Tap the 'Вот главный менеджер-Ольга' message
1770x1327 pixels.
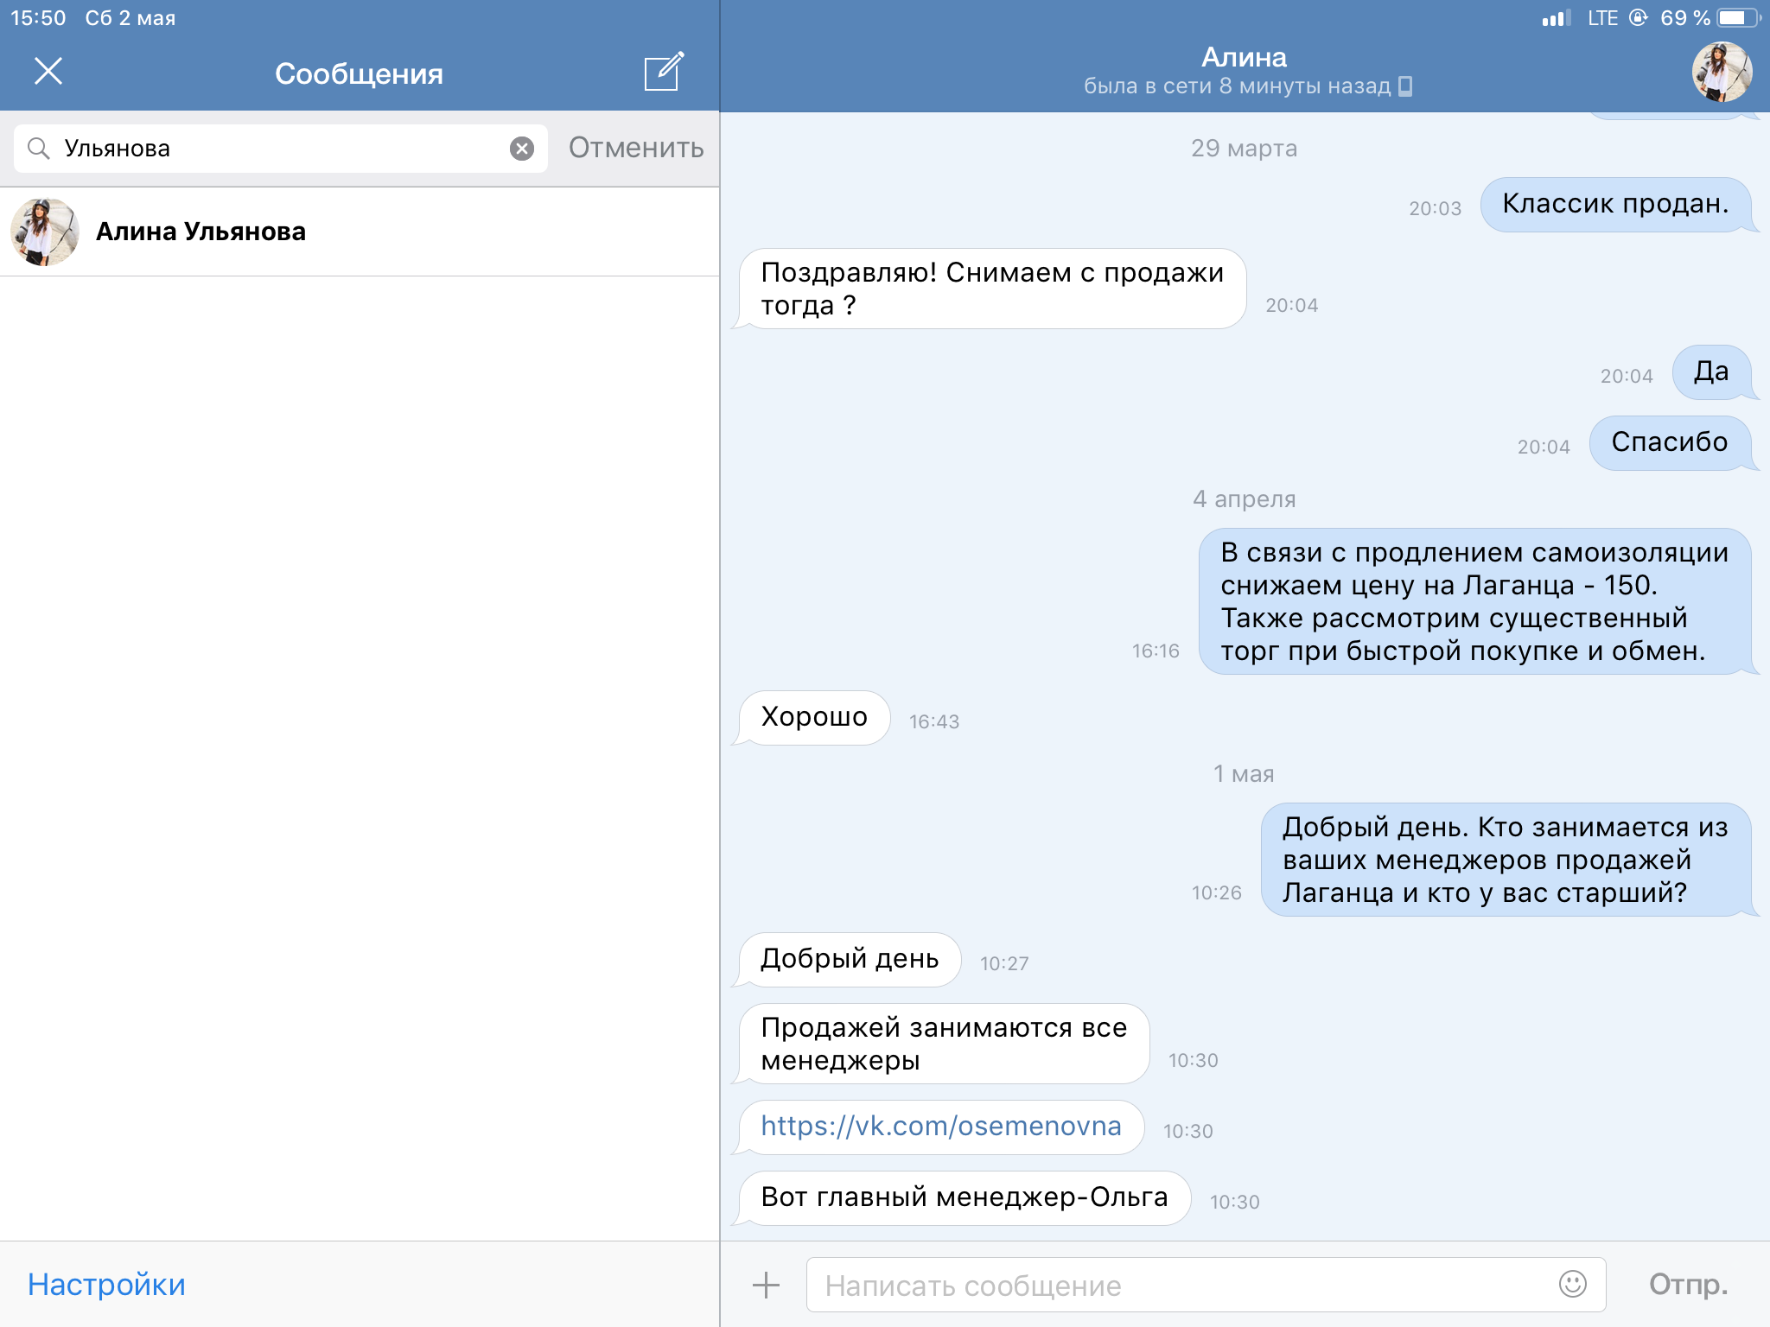(964, 1197)
